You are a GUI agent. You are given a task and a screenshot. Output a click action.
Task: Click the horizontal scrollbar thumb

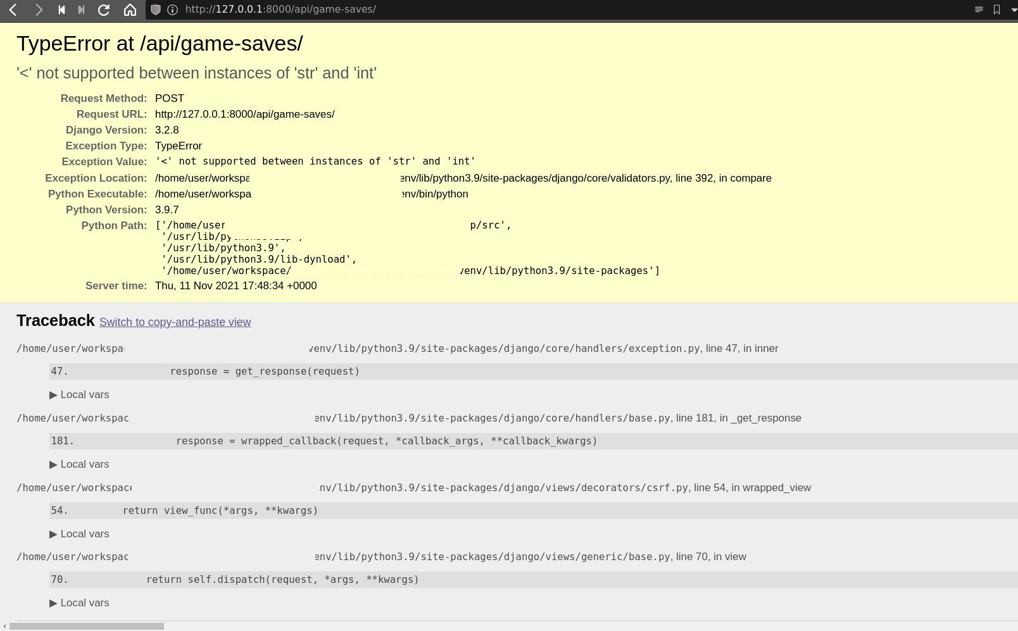click(x=87, y=627)
